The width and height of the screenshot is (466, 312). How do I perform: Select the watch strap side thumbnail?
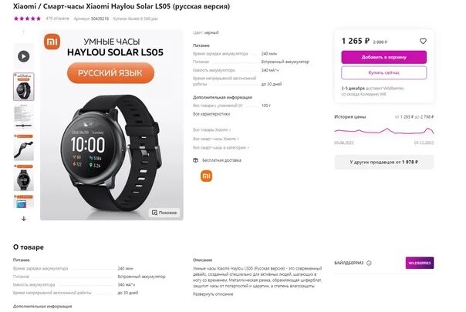[x=23, y=148]
